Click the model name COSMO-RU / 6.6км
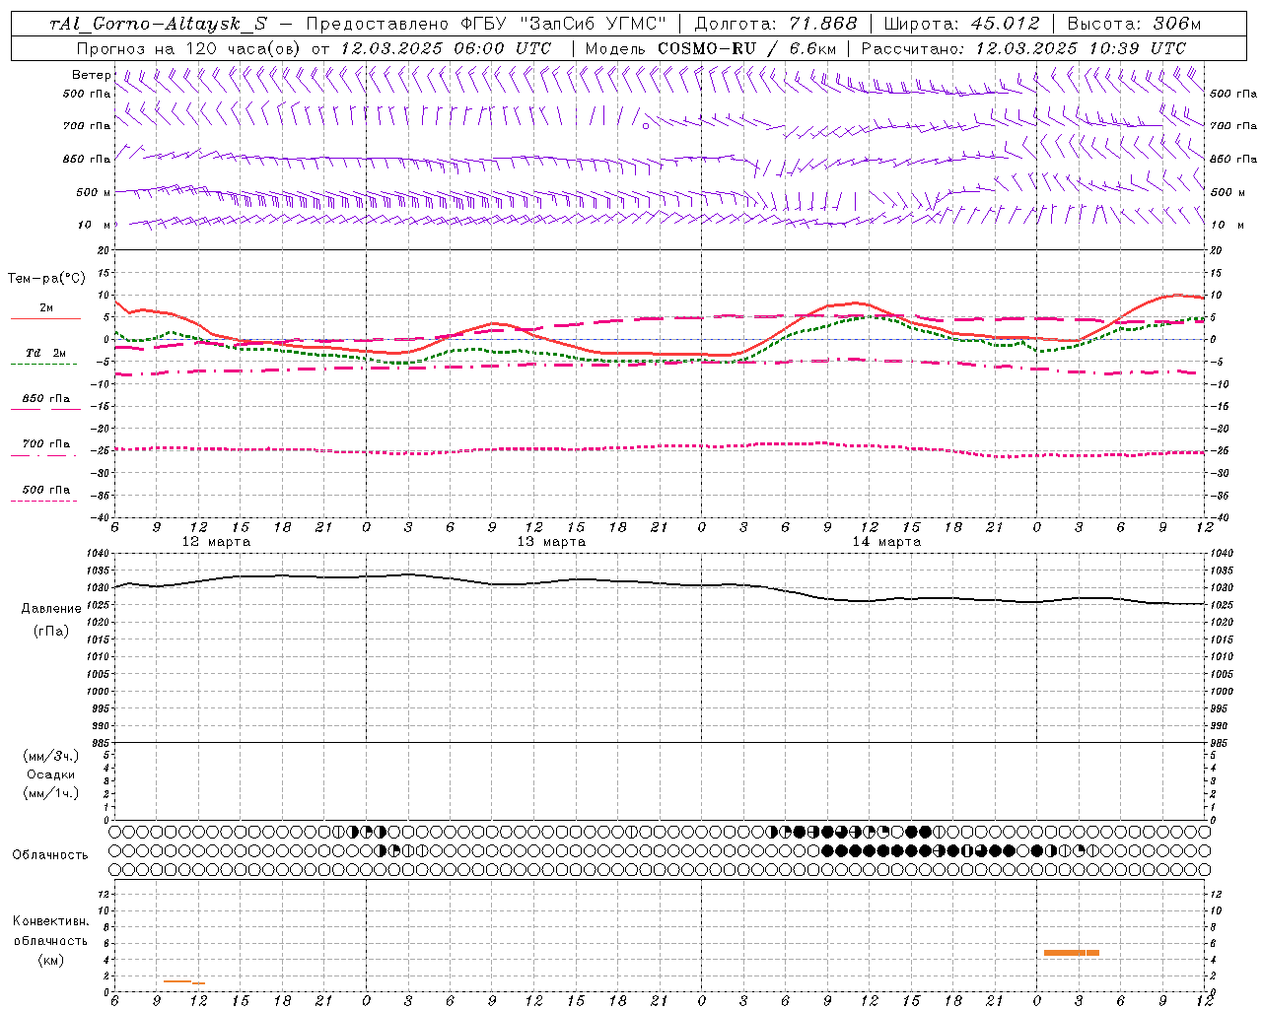The height and width of the screenshot is (1009, 1262). 746,48
